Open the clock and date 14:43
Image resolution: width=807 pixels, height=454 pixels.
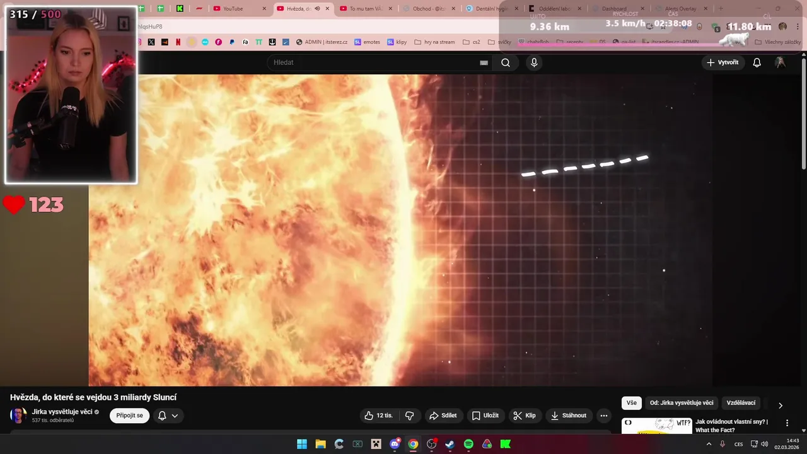(787, 444)
